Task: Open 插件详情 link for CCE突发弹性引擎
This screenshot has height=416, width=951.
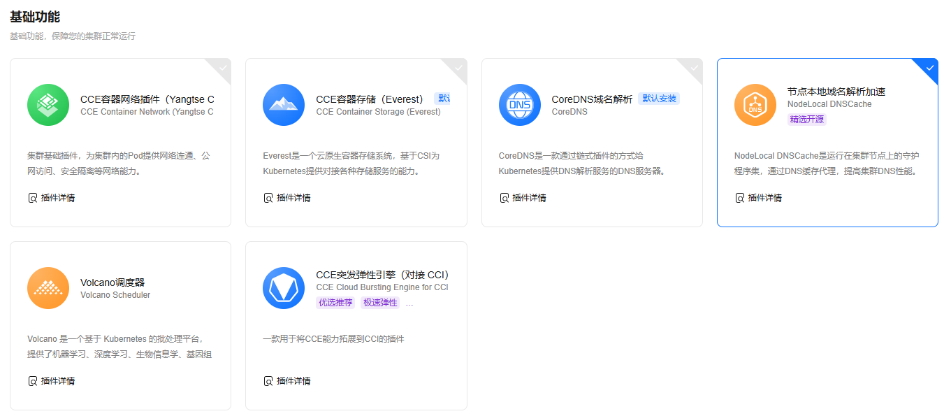Action: [x=293, y=381]
